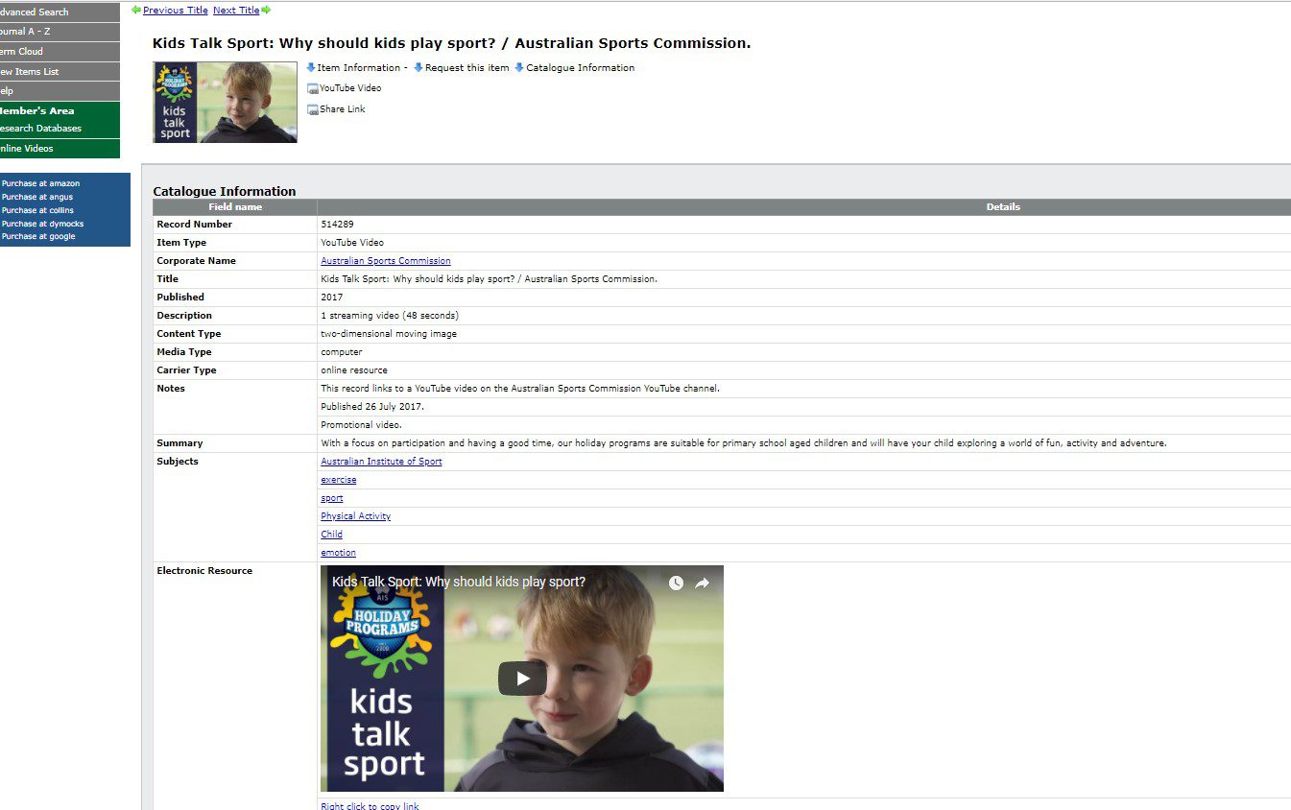Click the YouTube Video icon under Item Information
1291x810 pixels.
click(x=312, y=88)
